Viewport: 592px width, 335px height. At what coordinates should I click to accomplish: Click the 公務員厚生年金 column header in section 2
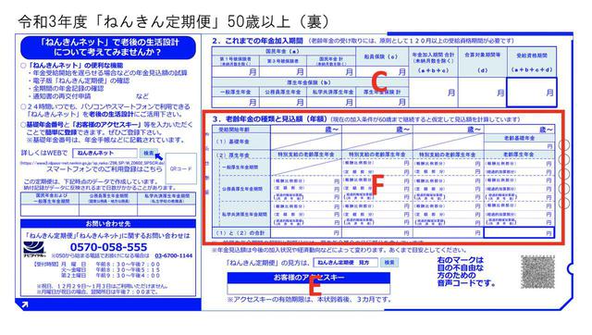(283, 92)
